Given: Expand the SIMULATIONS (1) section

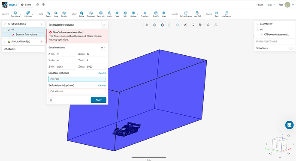Looking at the screenshot, I should [x=5, y=42].
